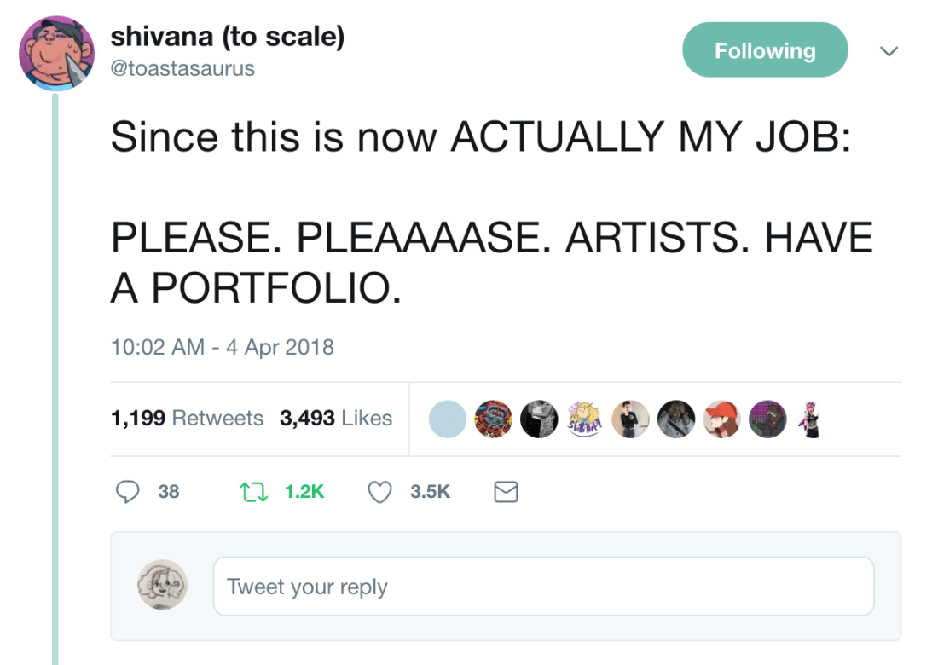View the 1,199 Retweets list
The height and width of the screenshot is (665, 938).
[188, 419]
